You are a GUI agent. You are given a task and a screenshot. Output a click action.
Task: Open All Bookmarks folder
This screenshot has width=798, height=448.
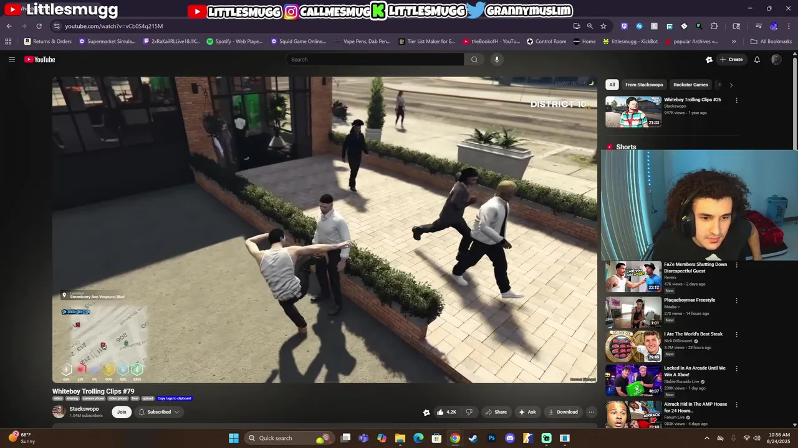771,42
